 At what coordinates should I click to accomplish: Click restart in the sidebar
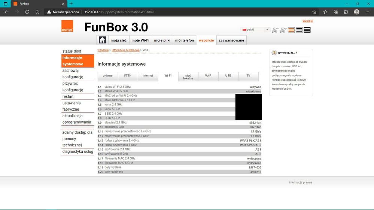(68, 96)
